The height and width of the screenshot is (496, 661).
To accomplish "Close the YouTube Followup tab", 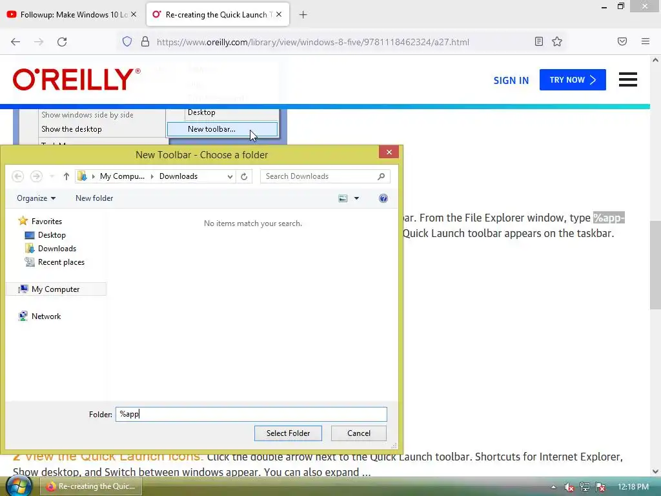I will 134,14.
